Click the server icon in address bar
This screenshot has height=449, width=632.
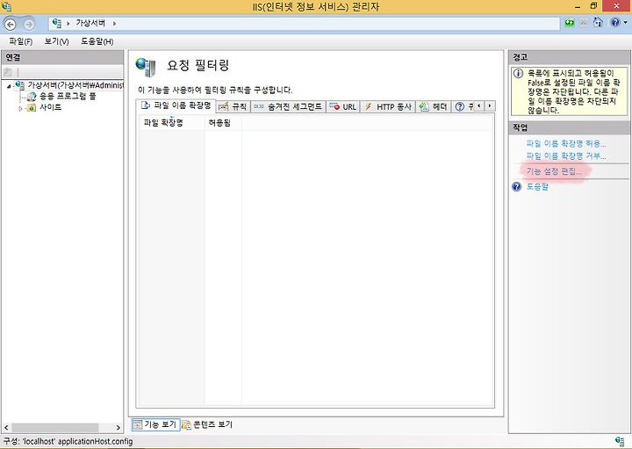coord(57,24)
